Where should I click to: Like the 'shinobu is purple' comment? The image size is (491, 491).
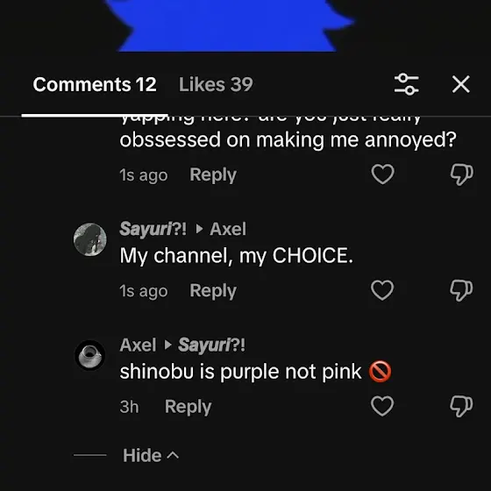click(x=382, y=406)
